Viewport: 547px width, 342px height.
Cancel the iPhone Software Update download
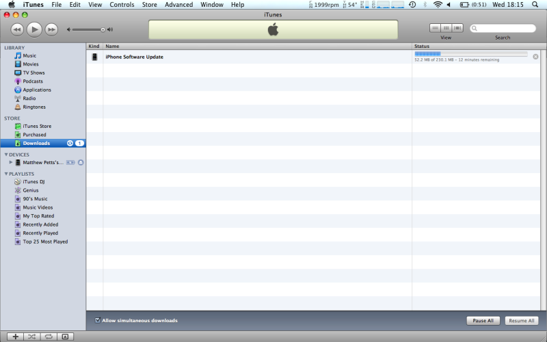[x=535, y=57]
